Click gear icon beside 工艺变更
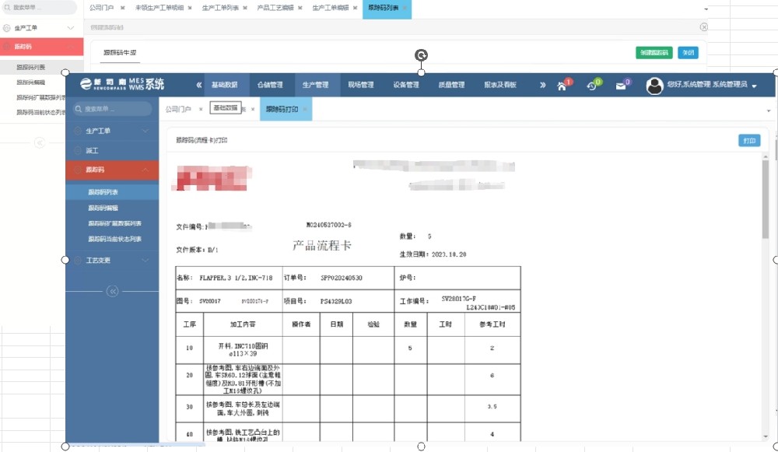This screenshot has height=452, width=778. 78,260
